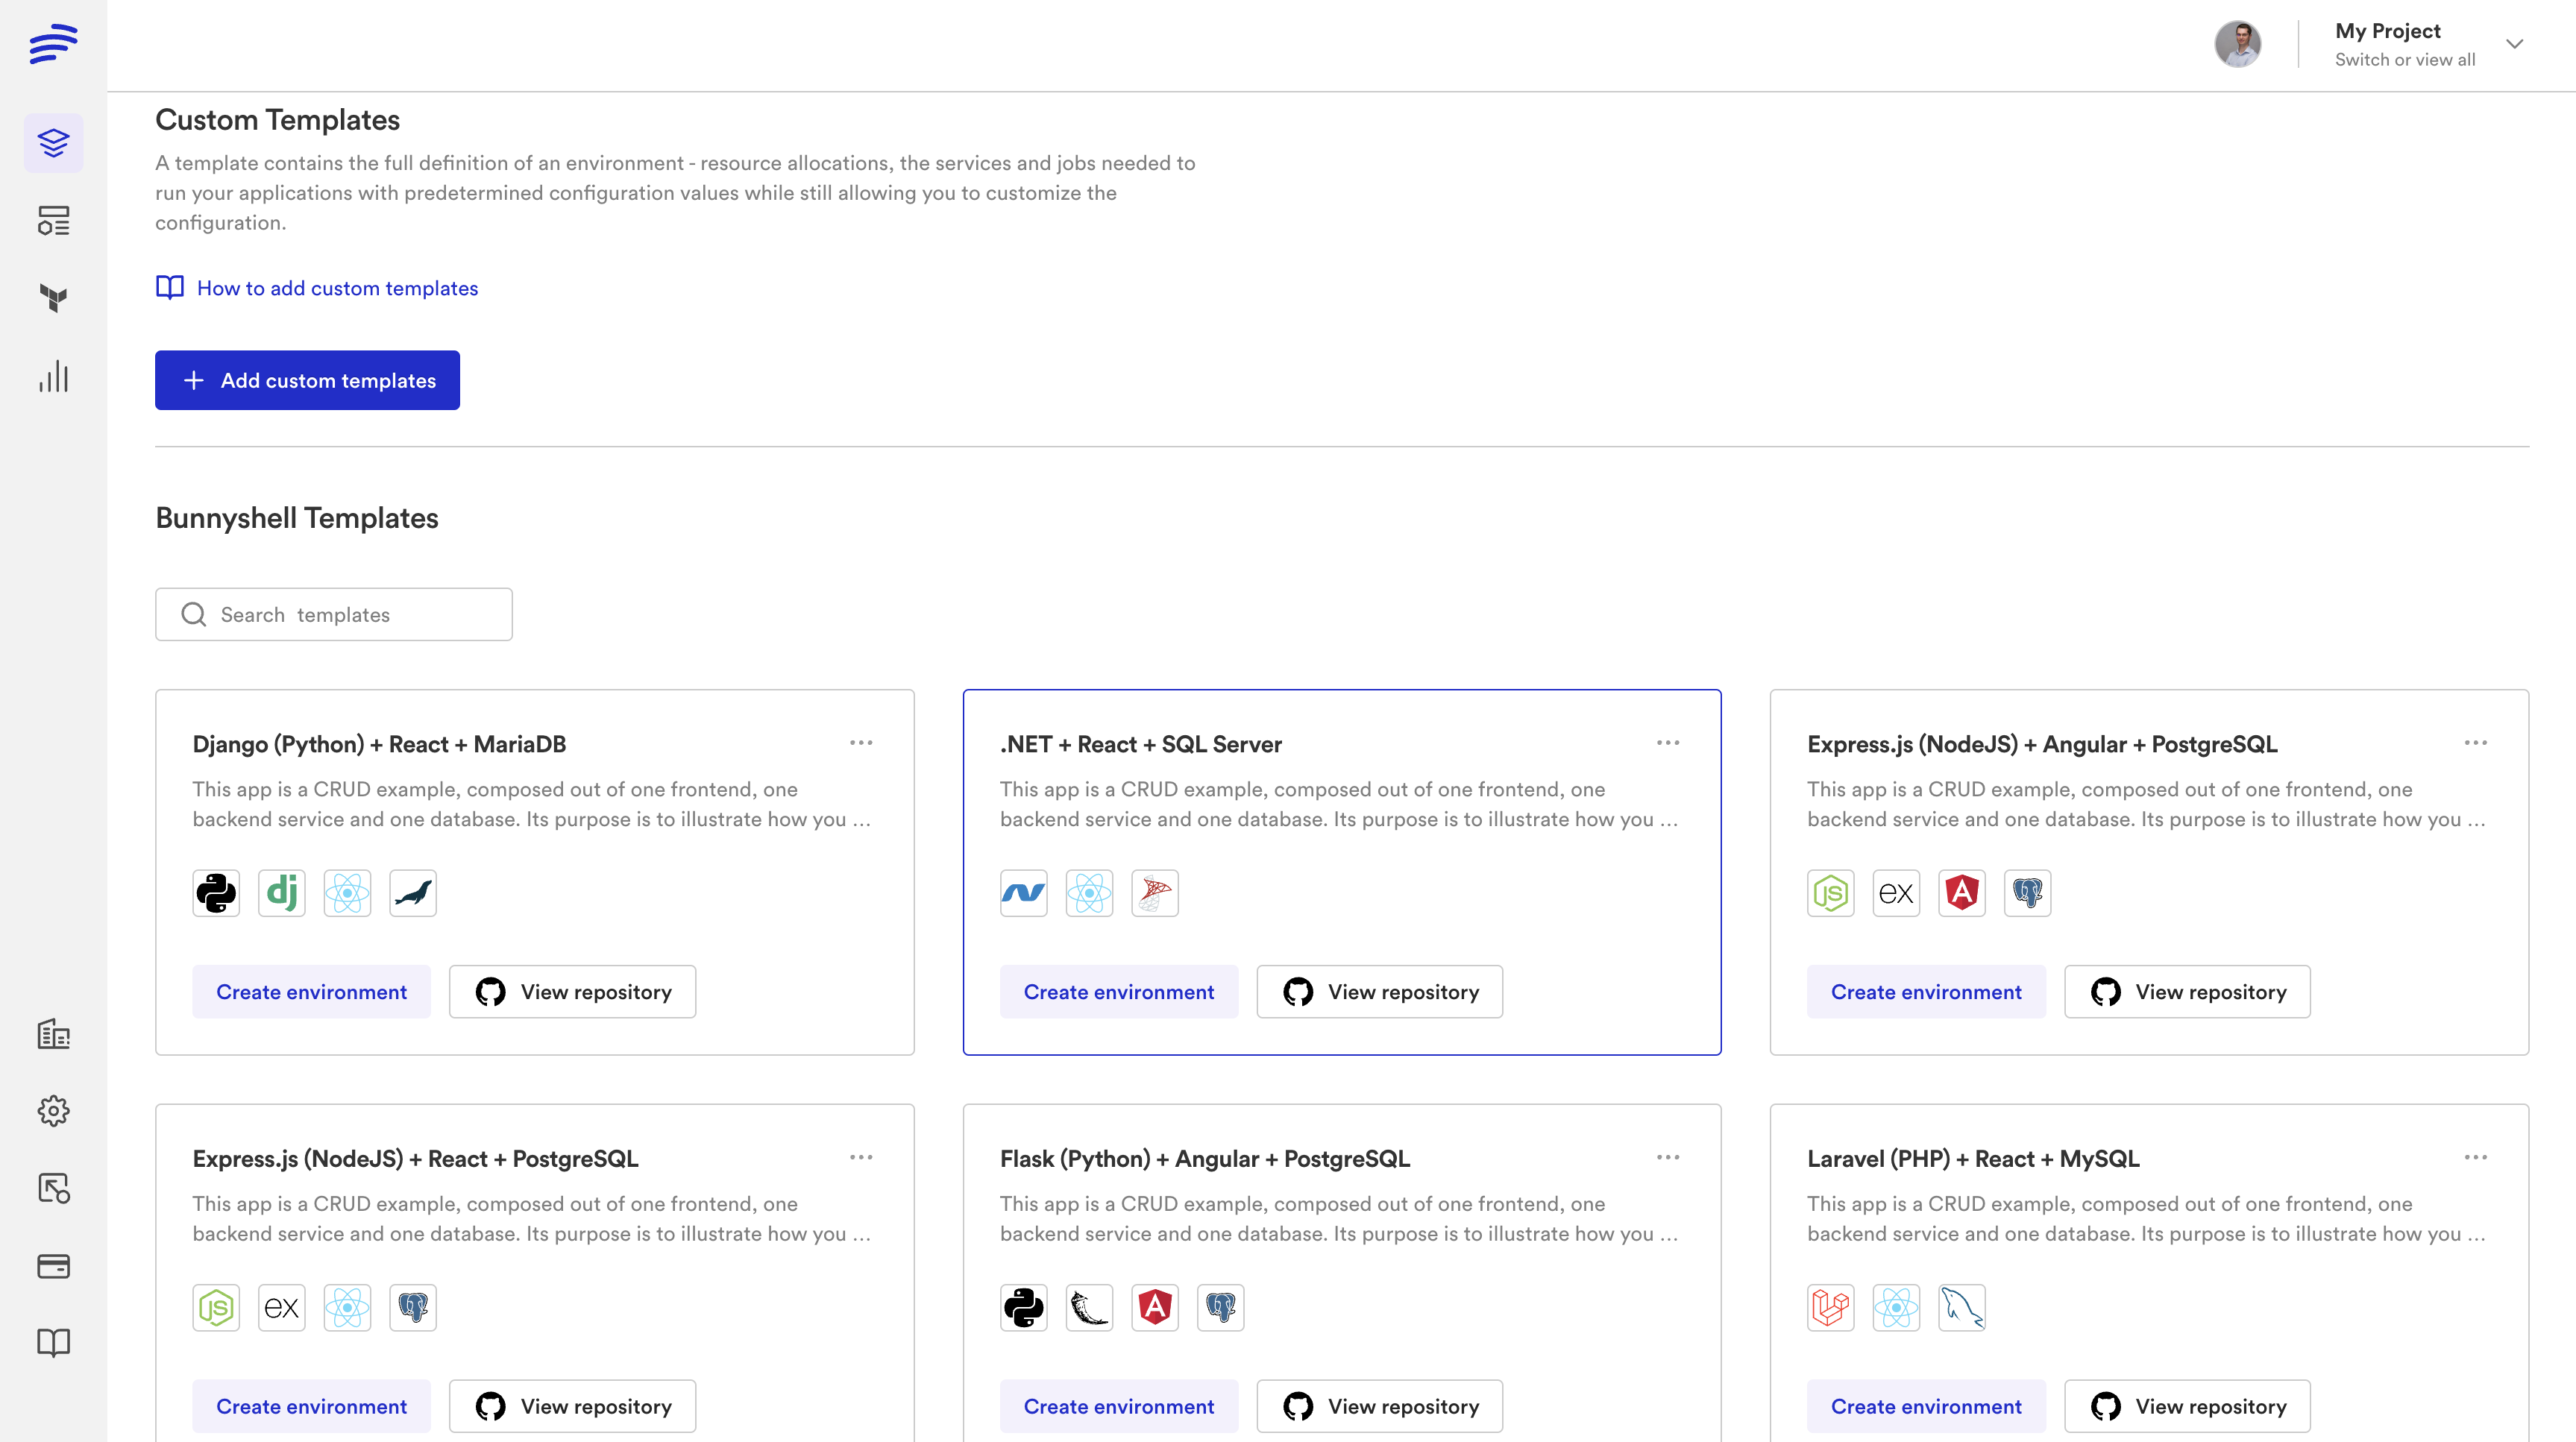Open How to add custom templates link
The height and width of the screenshot is (1442, 2576).
pos(337,288)
